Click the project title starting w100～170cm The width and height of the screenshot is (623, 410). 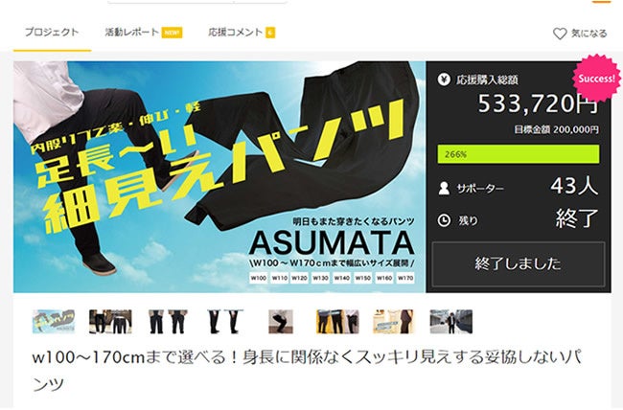[x=307, y=371]
